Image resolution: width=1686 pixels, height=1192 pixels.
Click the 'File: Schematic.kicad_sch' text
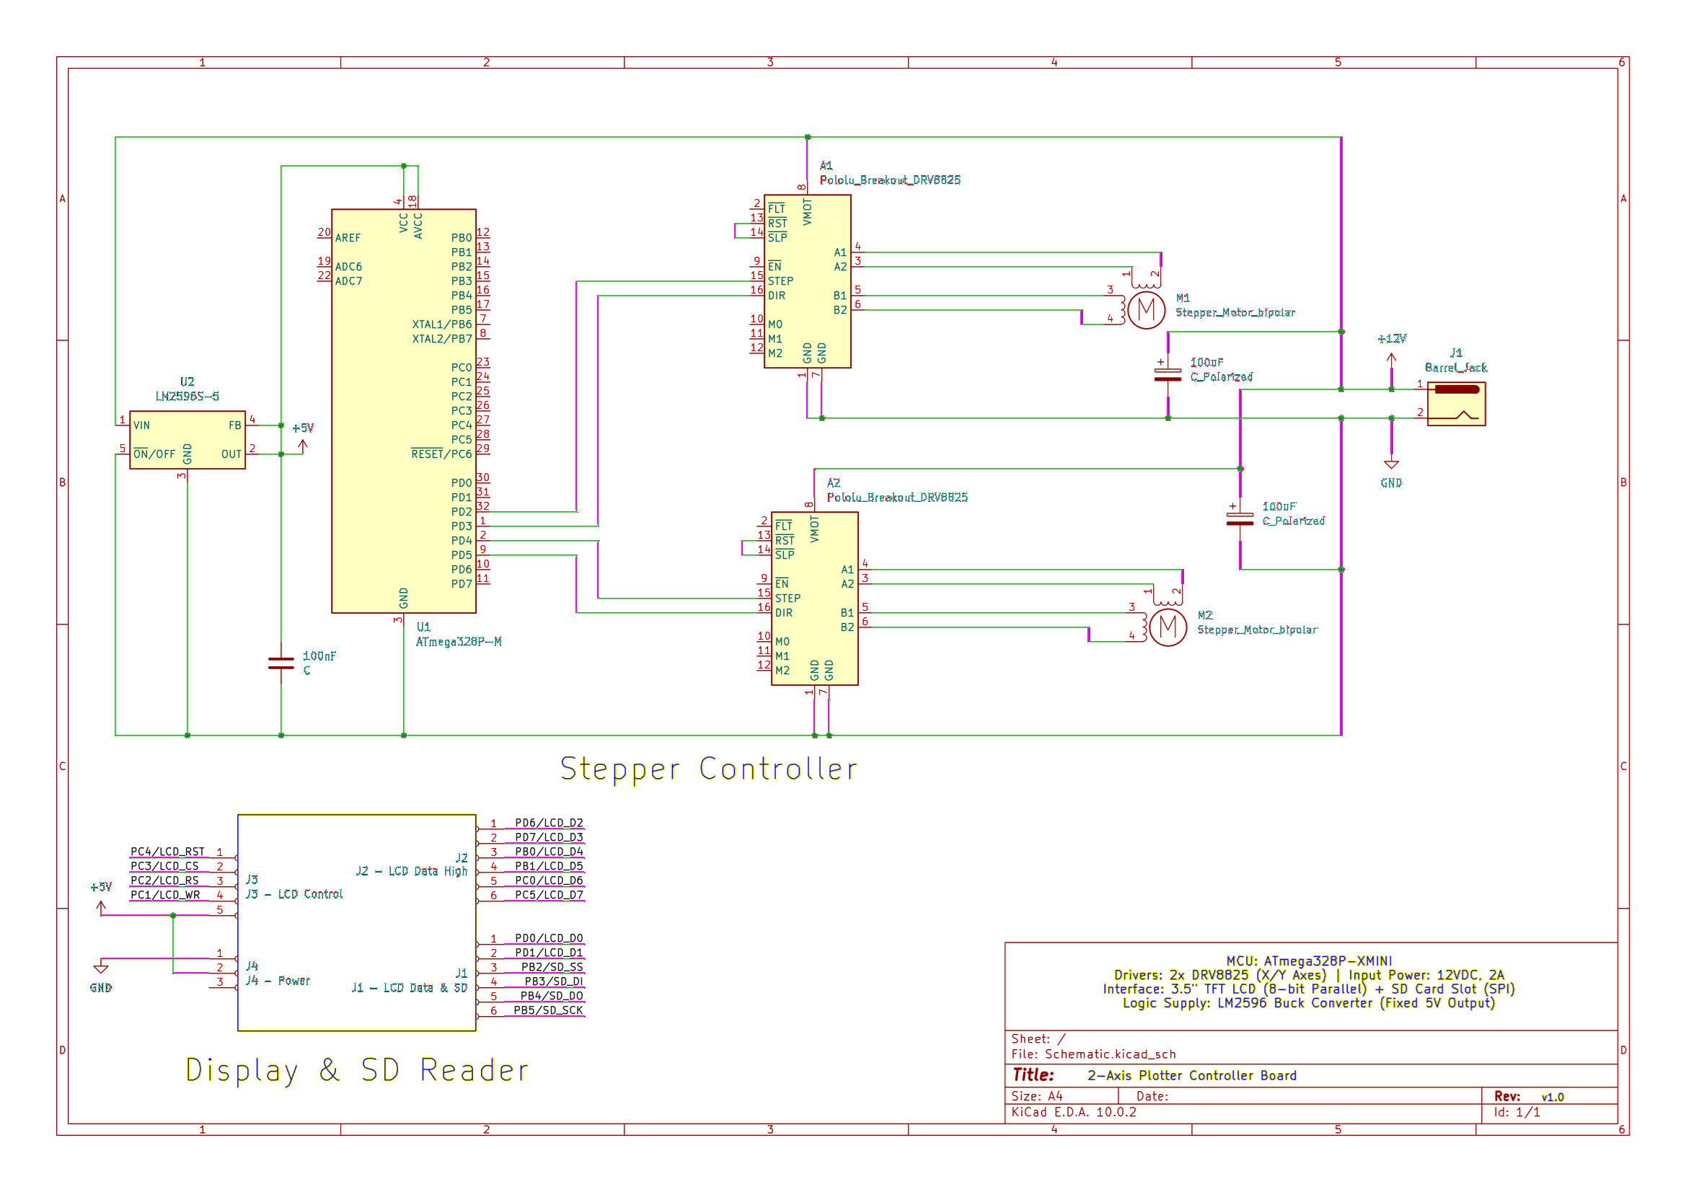(x=1093, y=1054)
